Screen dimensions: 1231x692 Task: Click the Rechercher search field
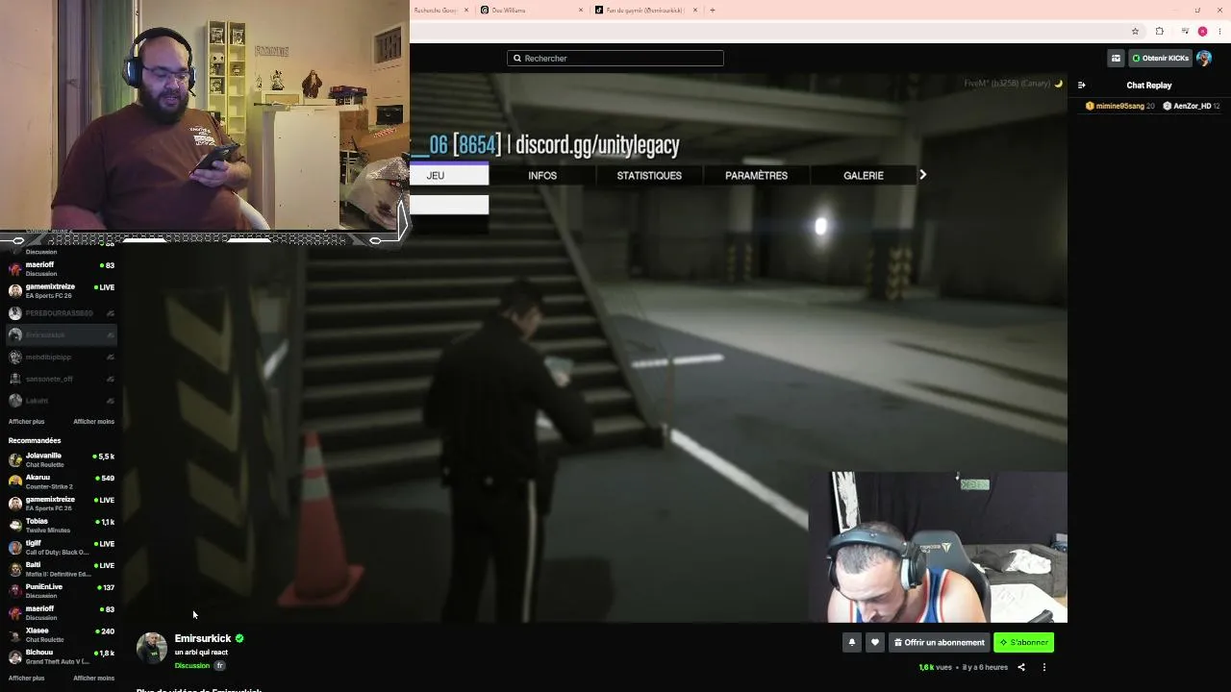615,58
